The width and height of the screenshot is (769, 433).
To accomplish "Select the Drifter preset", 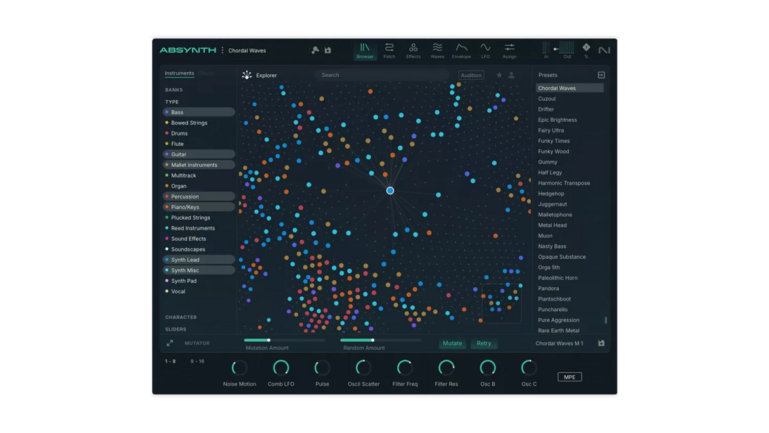I will [546, 108].
